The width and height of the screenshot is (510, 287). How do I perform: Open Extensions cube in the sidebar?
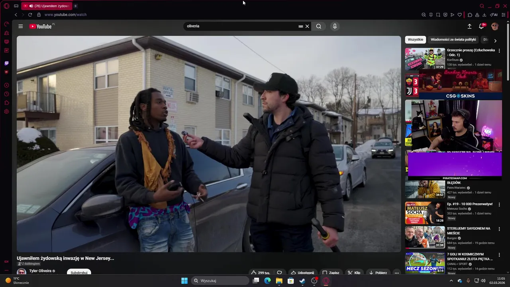[6, 103]
